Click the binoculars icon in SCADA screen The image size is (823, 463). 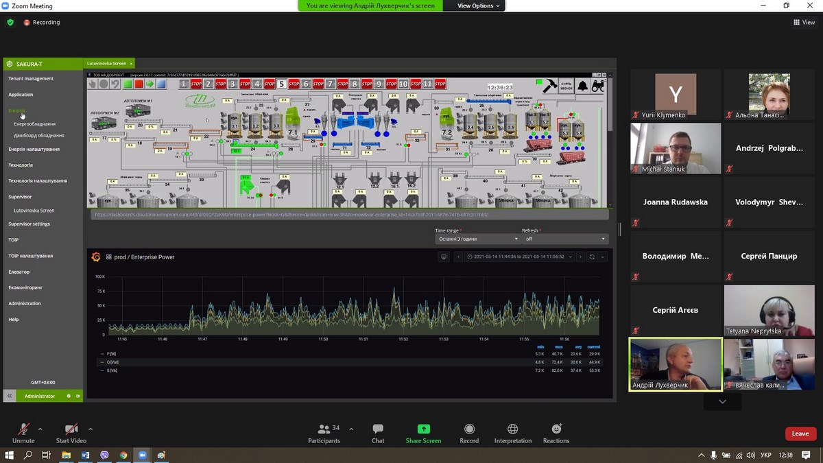coord(597,86)
